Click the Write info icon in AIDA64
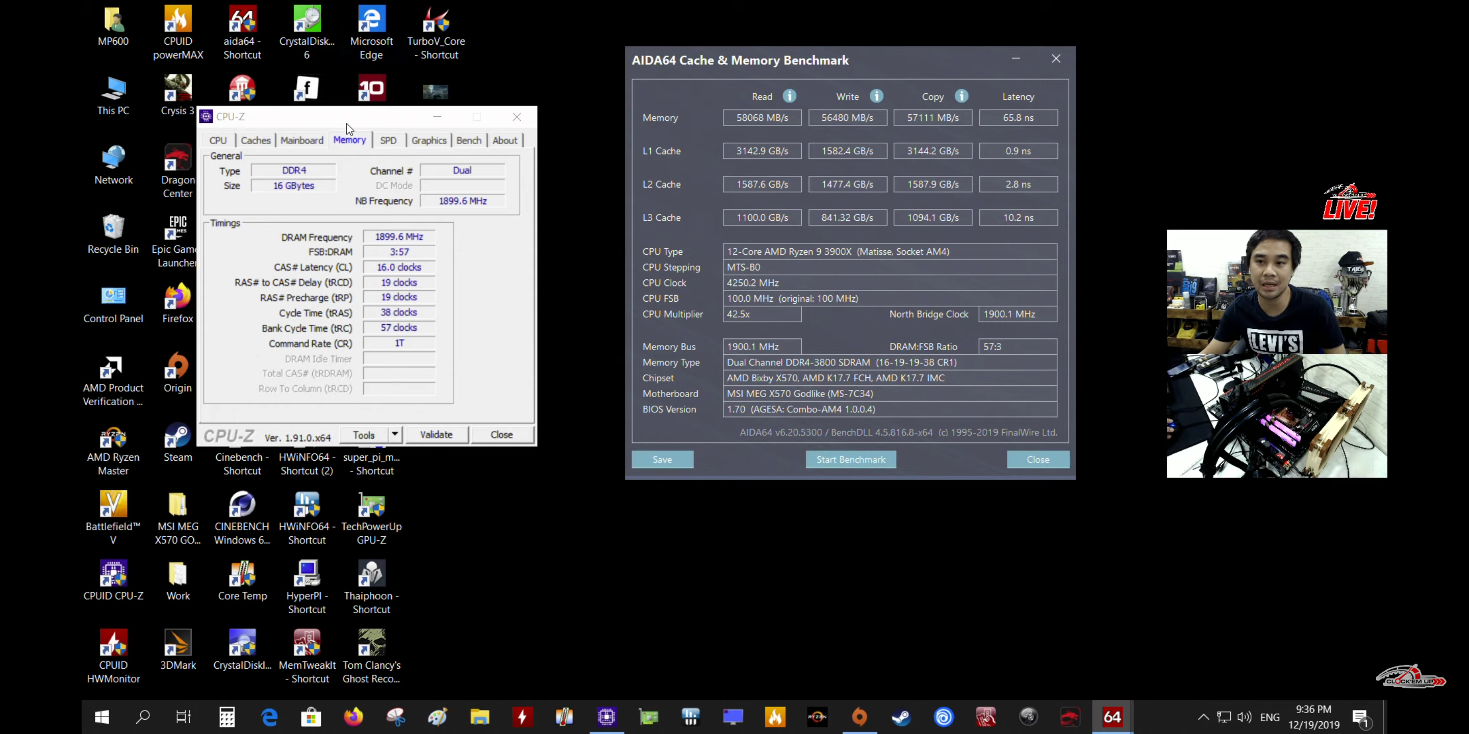 tap(876, 96)
